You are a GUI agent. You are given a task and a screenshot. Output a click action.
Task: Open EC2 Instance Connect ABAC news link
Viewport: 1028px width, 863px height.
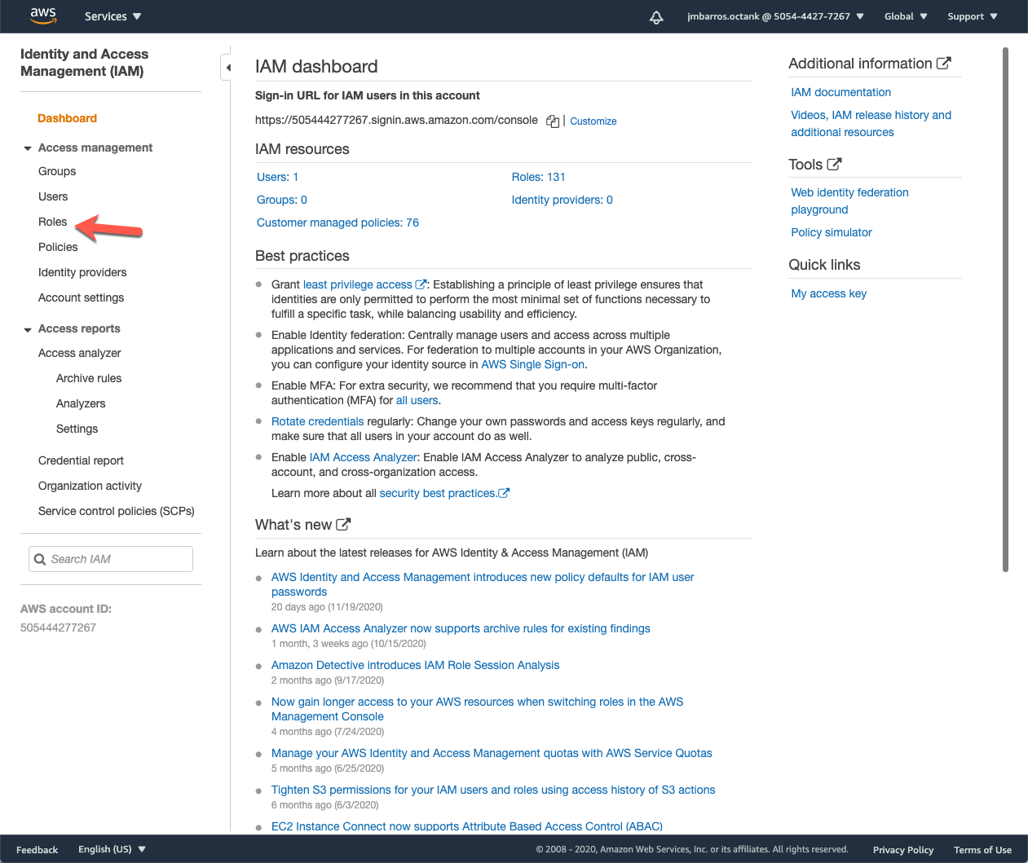(466, 826)
